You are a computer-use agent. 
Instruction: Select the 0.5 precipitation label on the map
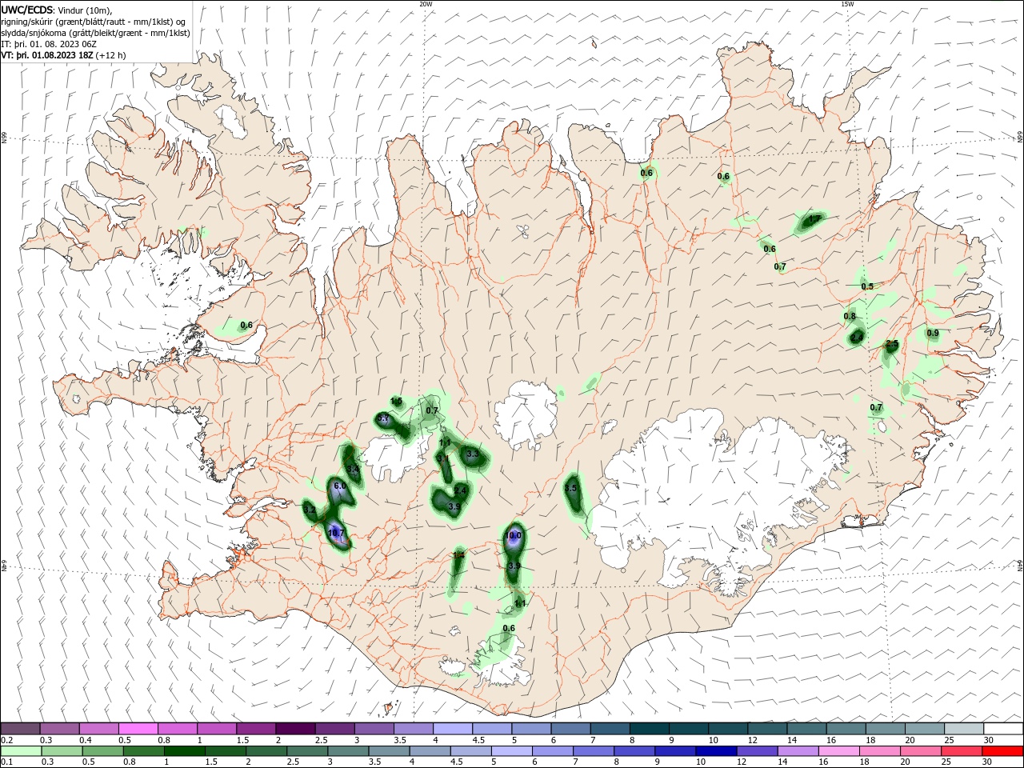point(867,286)
